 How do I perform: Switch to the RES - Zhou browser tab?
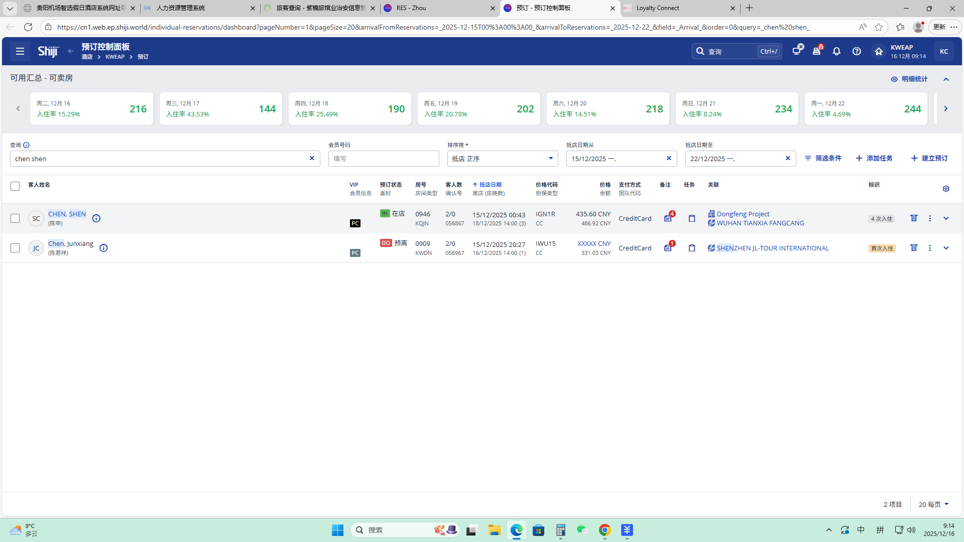pos(437,8)
